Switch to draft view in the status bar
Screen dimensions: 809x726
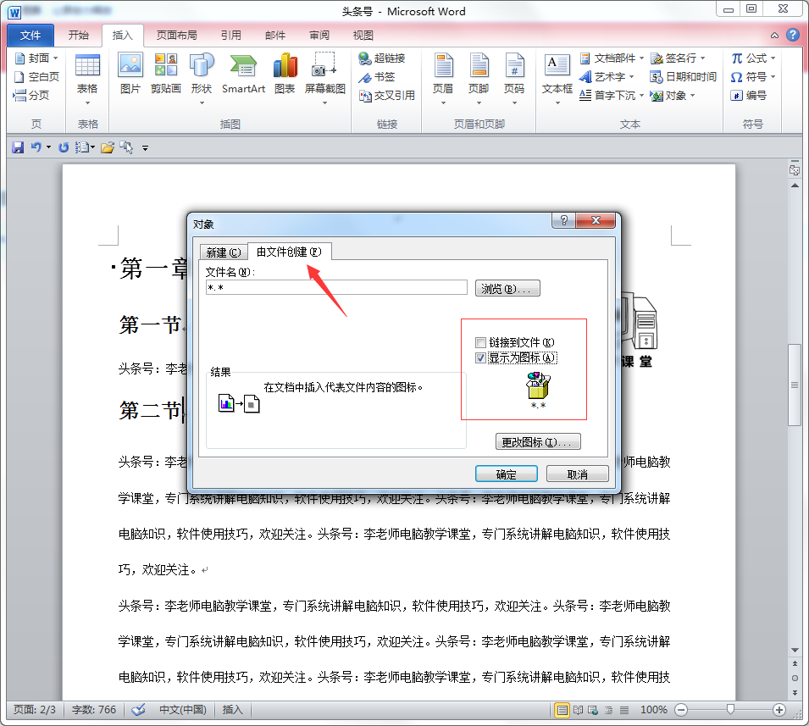pos(624,710)
